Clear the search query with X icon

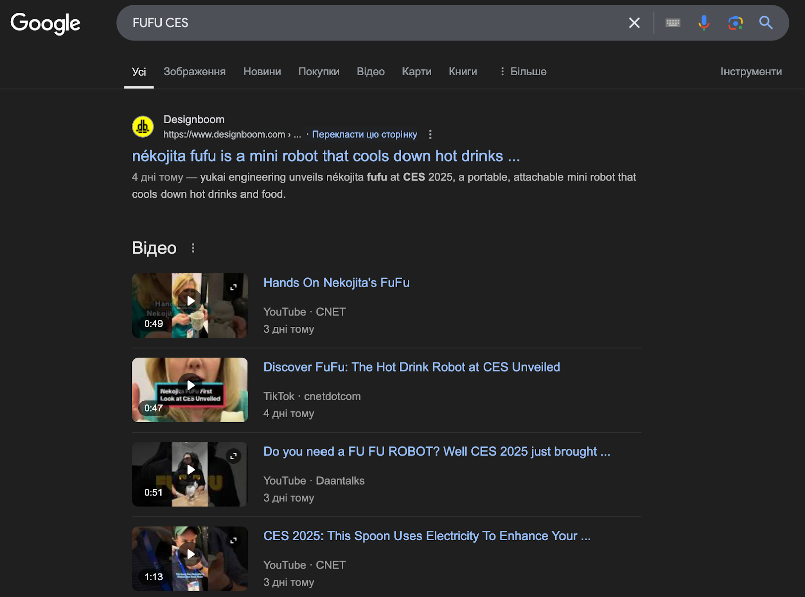634,23
